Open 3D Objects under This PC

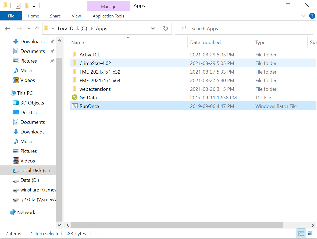pyautogui.click(x=32, y=103)
